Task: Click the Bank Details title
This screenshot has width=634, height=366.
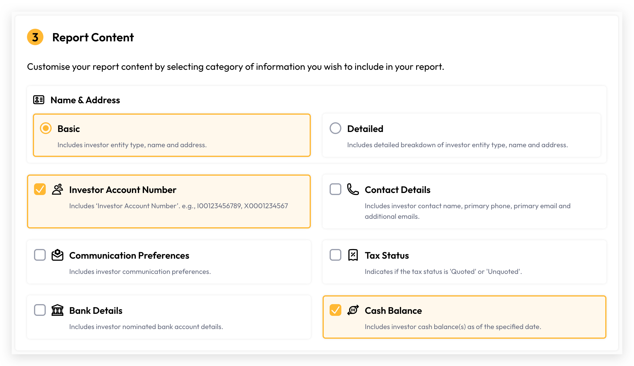Action: (x=96, y=311)
